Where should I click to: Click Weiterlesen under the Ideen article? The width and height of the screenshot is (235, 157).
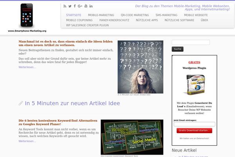[x=27, y=67]
